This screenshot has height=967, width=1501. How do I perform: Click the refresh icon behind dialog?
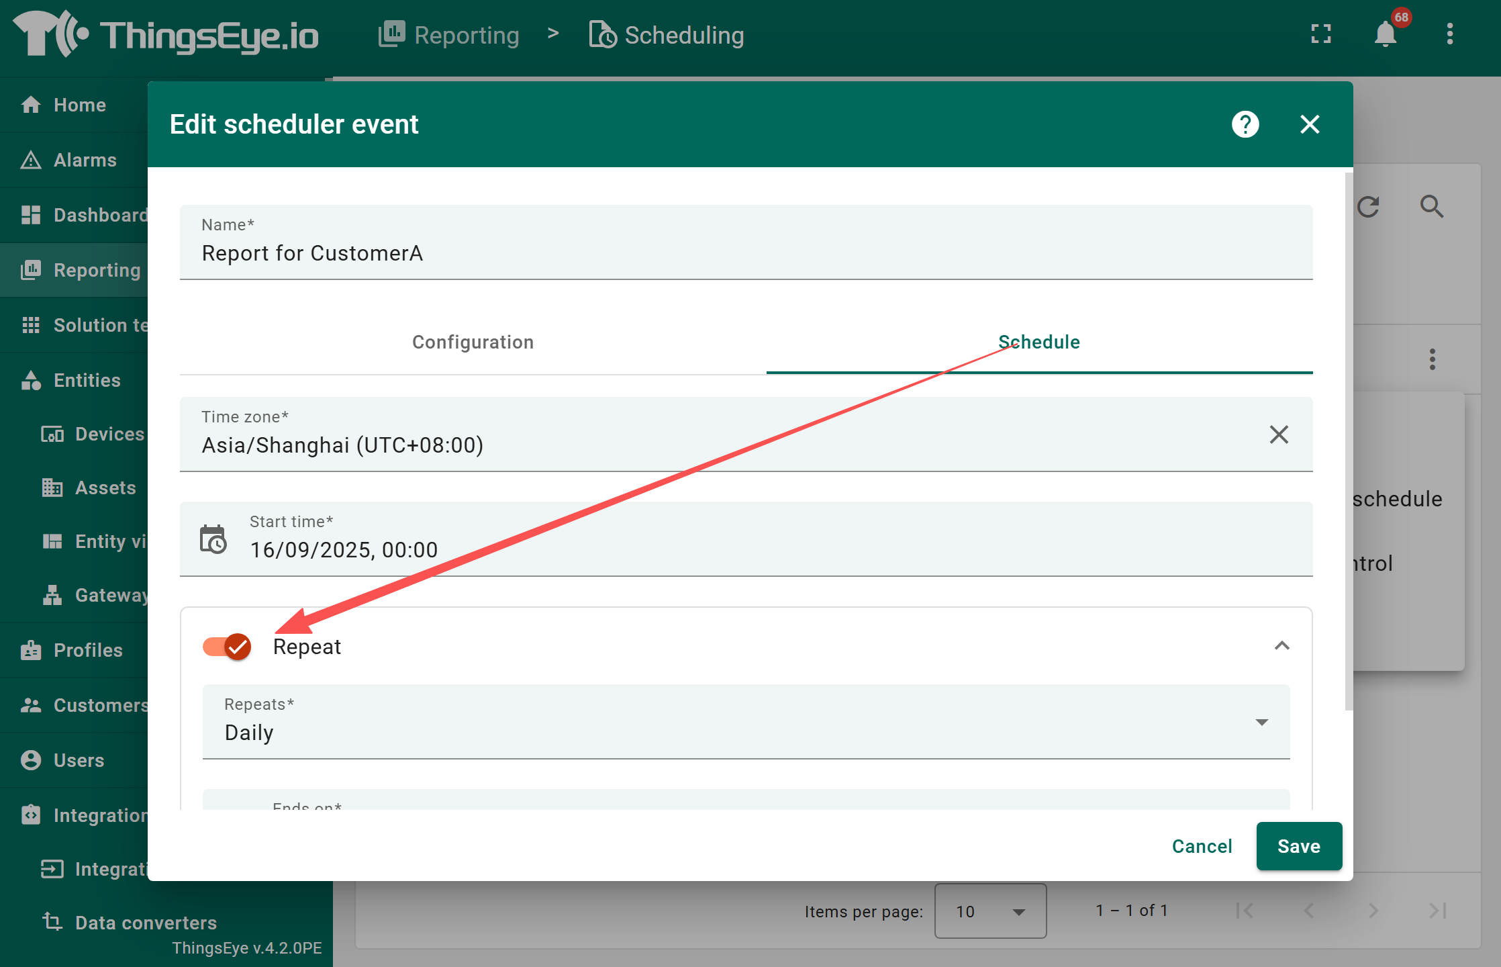[x=1368, y=206]
